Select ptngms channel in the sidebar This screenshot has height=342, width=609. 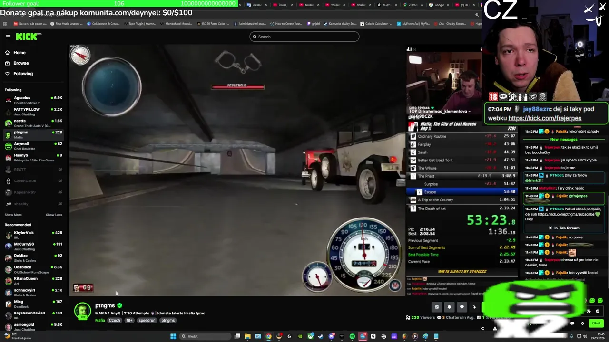click(x=33, y=134)
